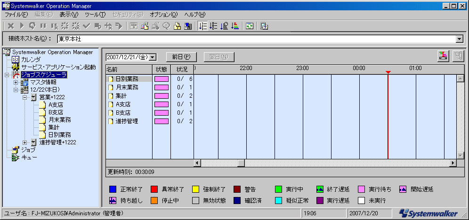Collapse the 営業+1222 tree node
Image resolution: width=469 pixels, height=220 pixels.
pos(25,97)
